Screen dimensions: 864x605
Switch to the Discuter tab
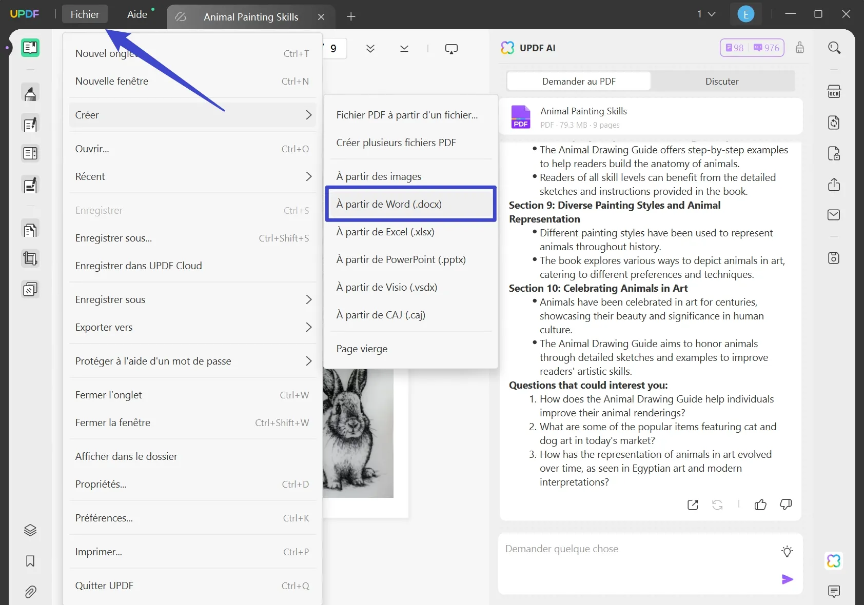(721, 81)
